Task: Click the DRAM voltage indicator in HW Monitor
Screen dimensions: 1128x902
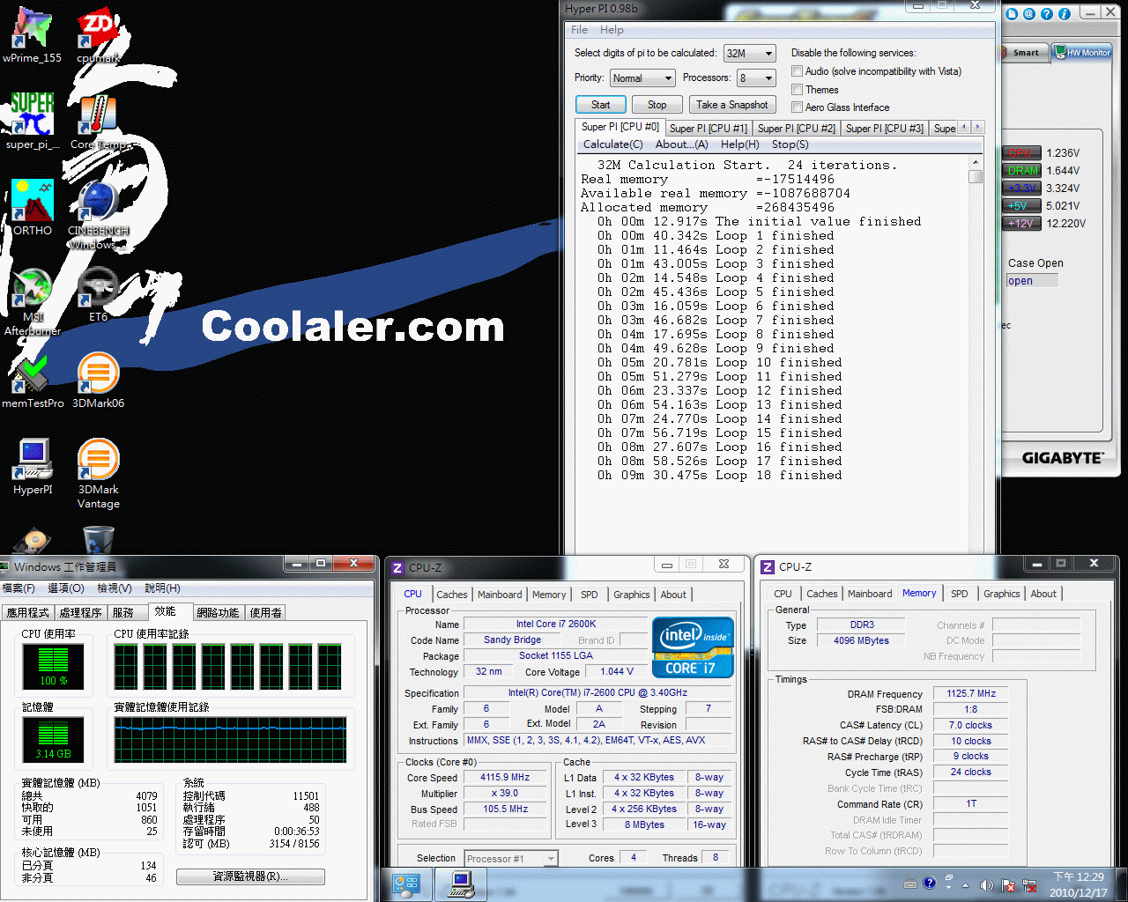Action: click(x=1021, y=170)
